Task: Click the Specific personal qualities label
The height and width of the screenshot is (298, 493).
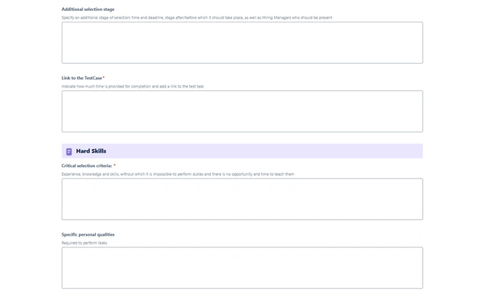Action: (88, 234)
